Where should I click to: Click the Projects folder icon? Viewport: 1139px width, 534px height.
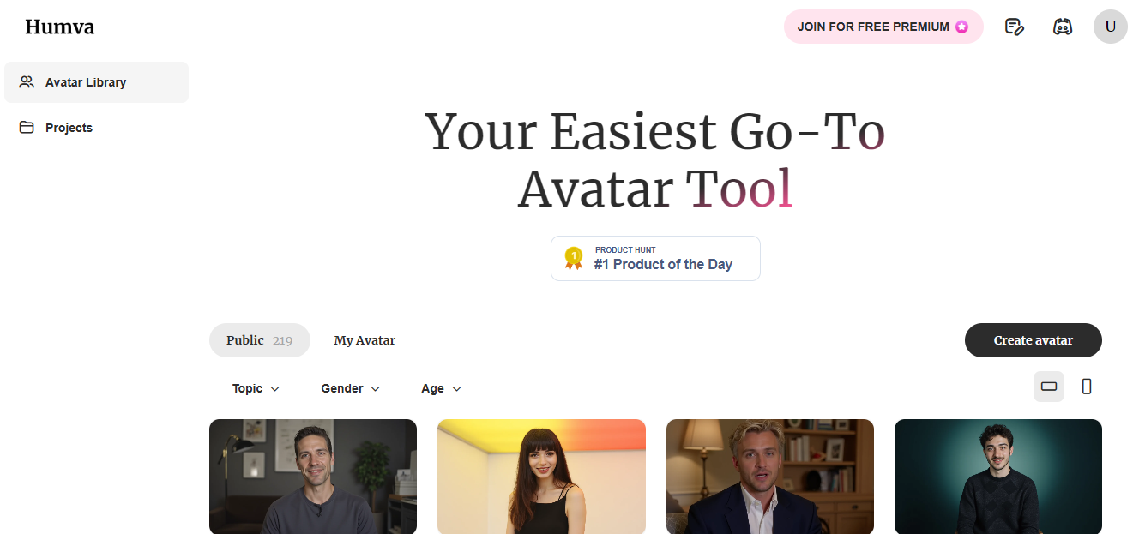coord(27,128)
